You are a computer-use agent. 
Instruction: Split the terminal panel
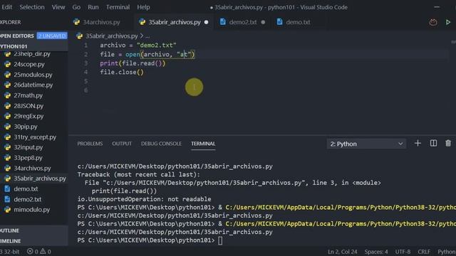point(433,144)
